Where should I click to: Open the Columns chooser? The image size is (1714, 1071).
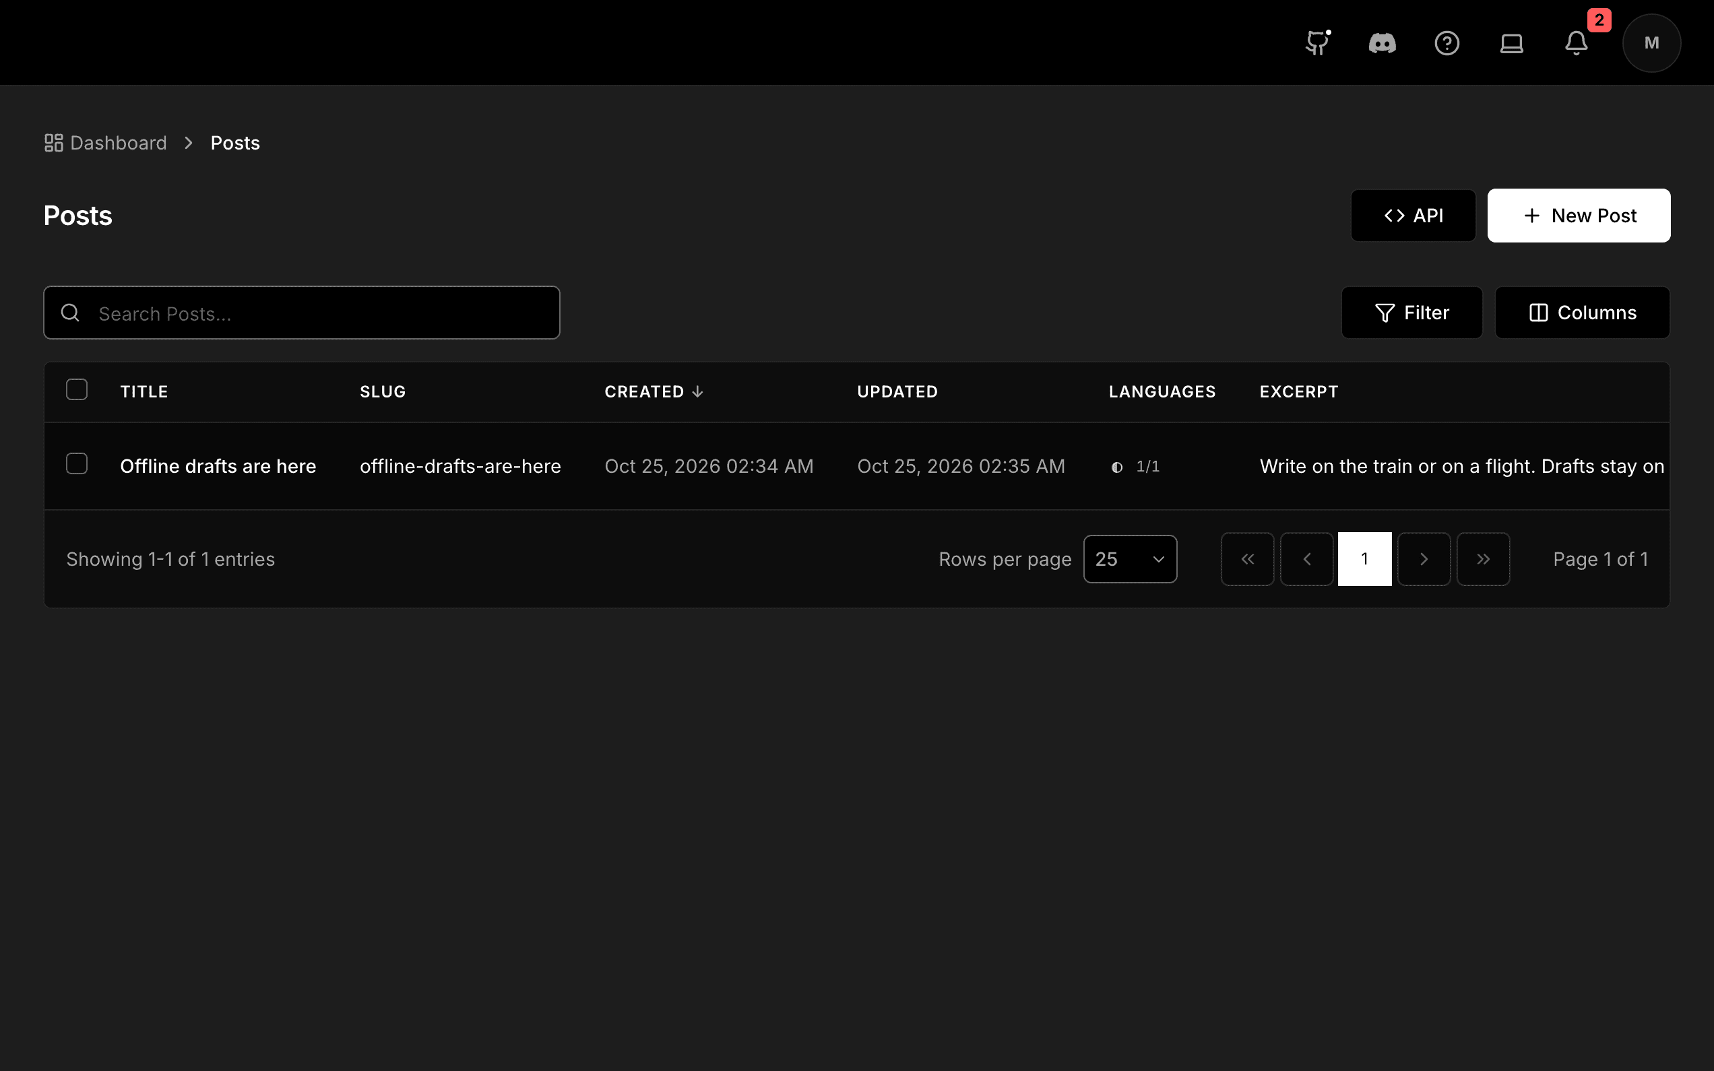coord(1582,313)
